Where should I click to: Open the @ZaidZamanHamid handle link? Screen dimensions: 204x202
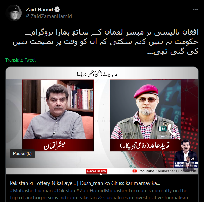(49, 16)
